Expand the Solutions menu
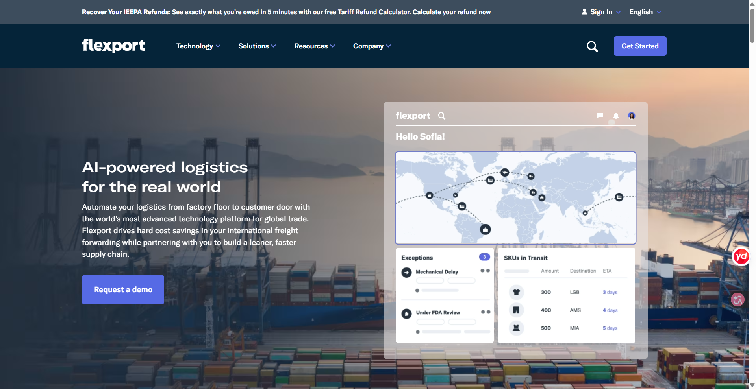 click(257, 46)
